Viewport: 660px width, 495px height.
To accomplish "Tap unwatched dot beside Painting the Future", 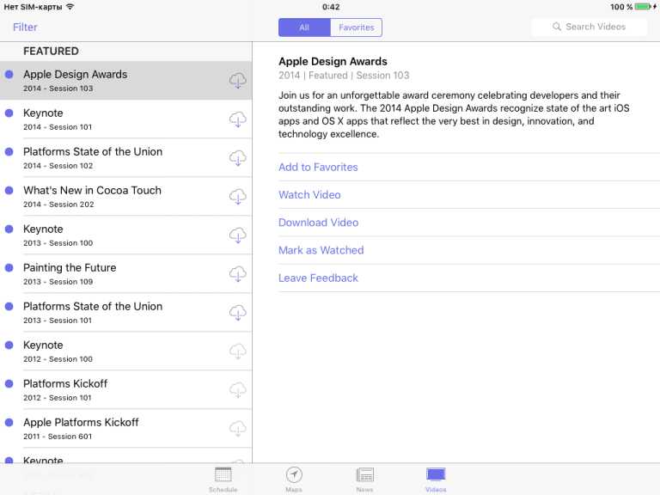I will (9, 268).
